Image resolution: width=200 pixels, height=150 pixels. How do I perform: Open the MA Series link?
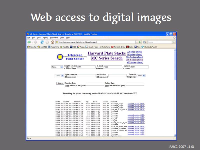131,57
